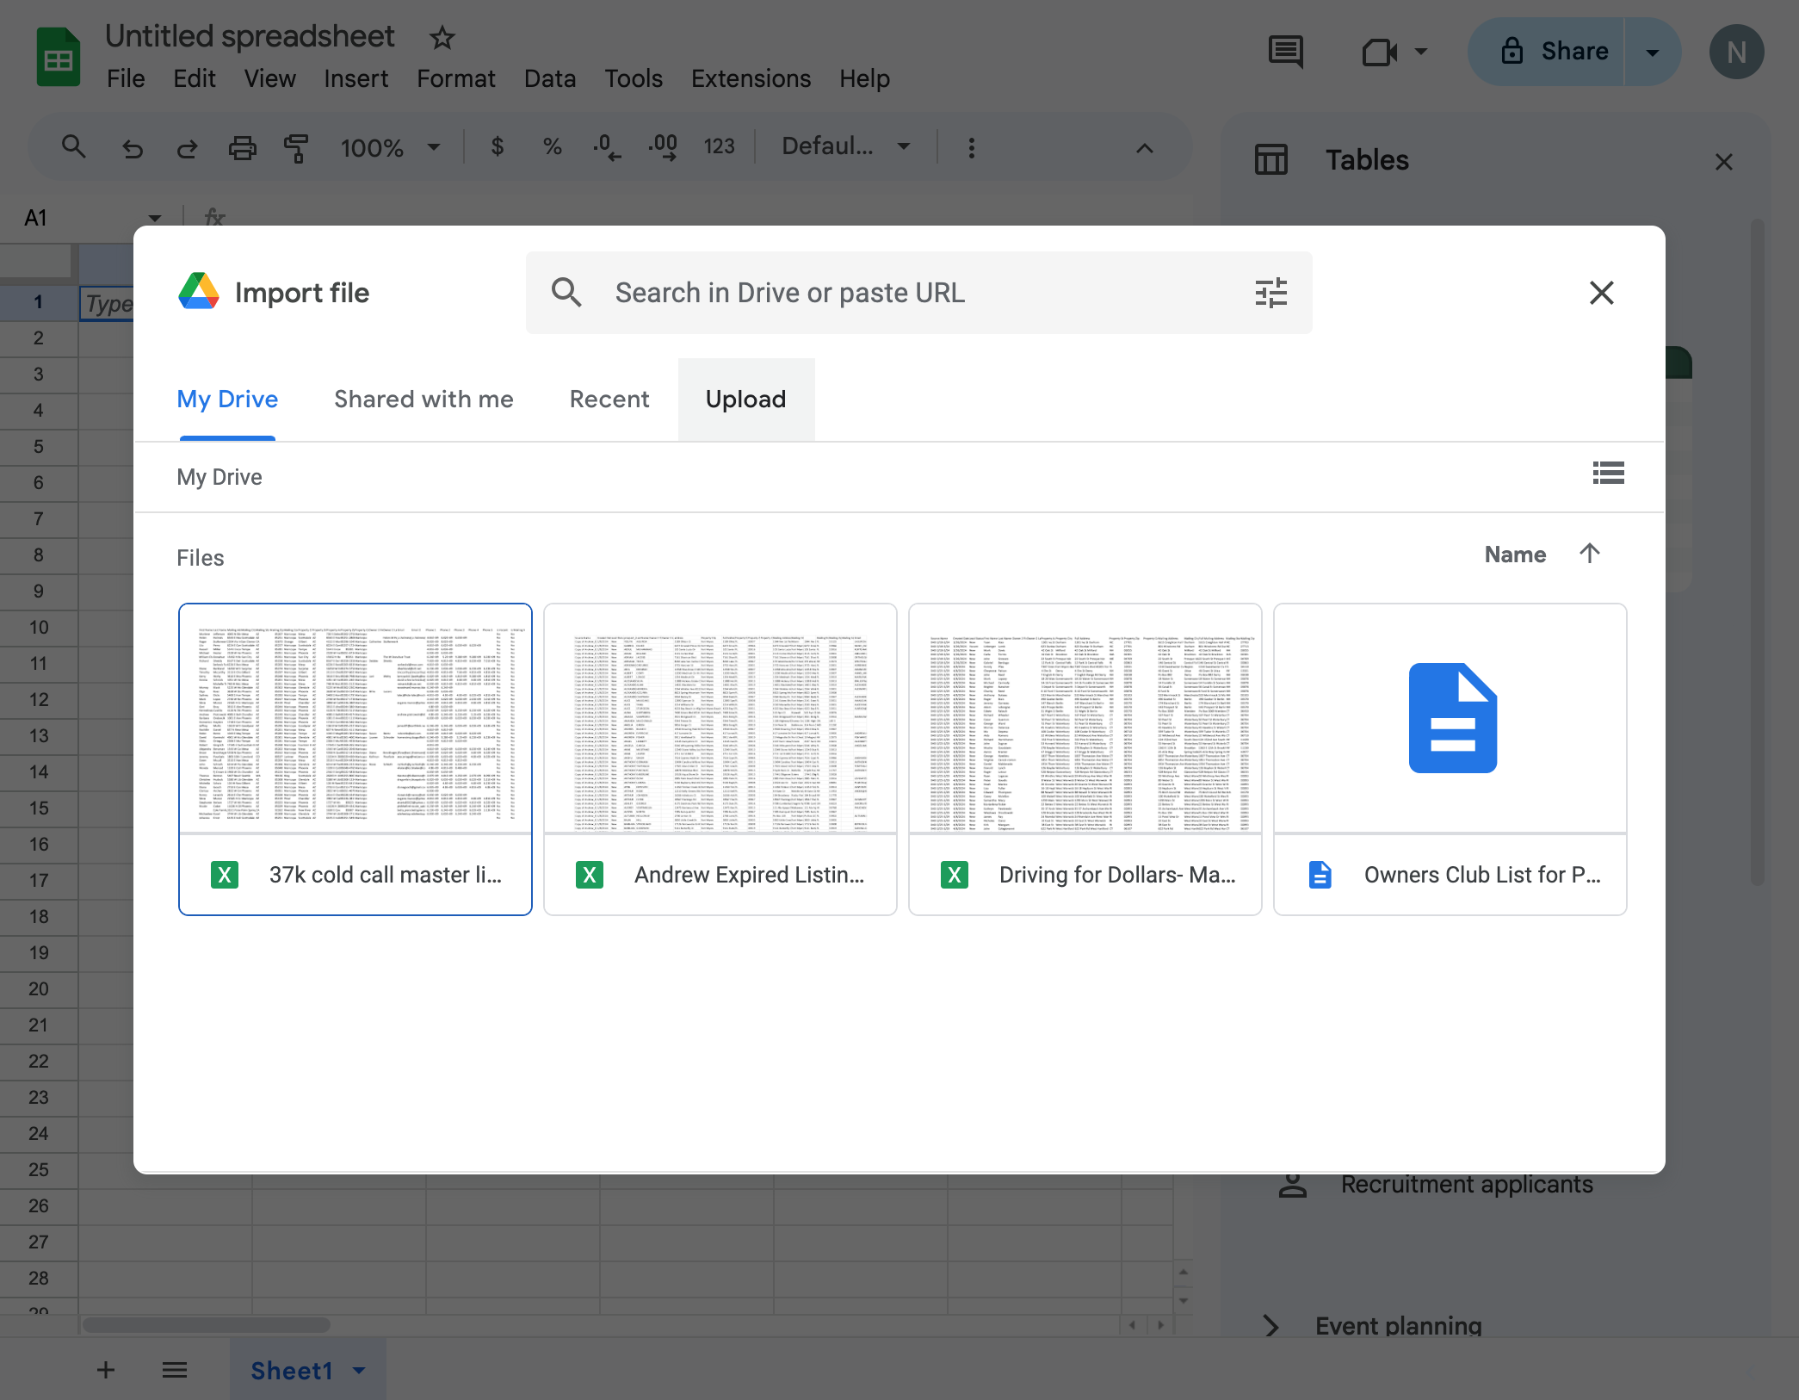Open meeting options dropdown arrow
This screenshot has width=1799, height=1400.
click(x=1421, y=52)
